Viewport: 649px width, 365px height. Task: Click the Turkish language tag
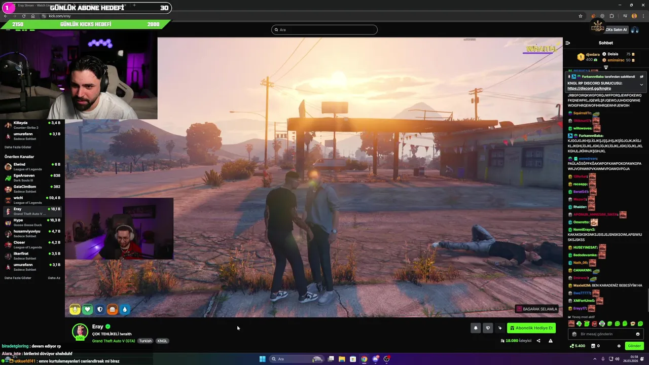click(146, 341)
